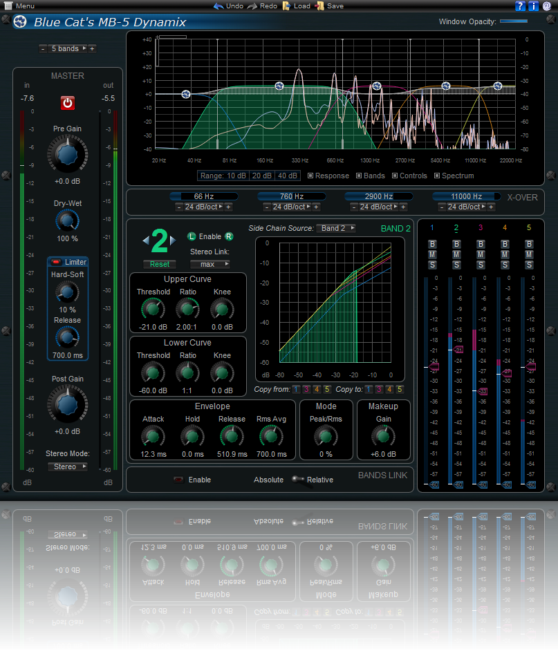
Task: Solo band 3 with its S button
Action: (481, 265)
